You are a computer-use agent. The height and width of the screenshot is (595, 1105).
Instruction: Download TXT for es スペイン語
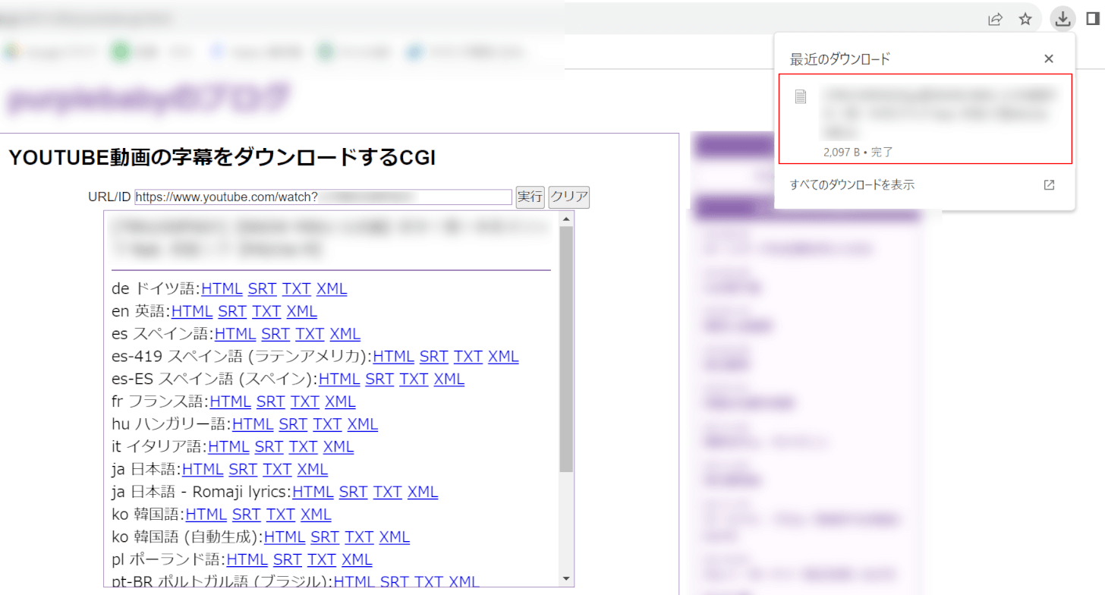[x=310, y=334]
